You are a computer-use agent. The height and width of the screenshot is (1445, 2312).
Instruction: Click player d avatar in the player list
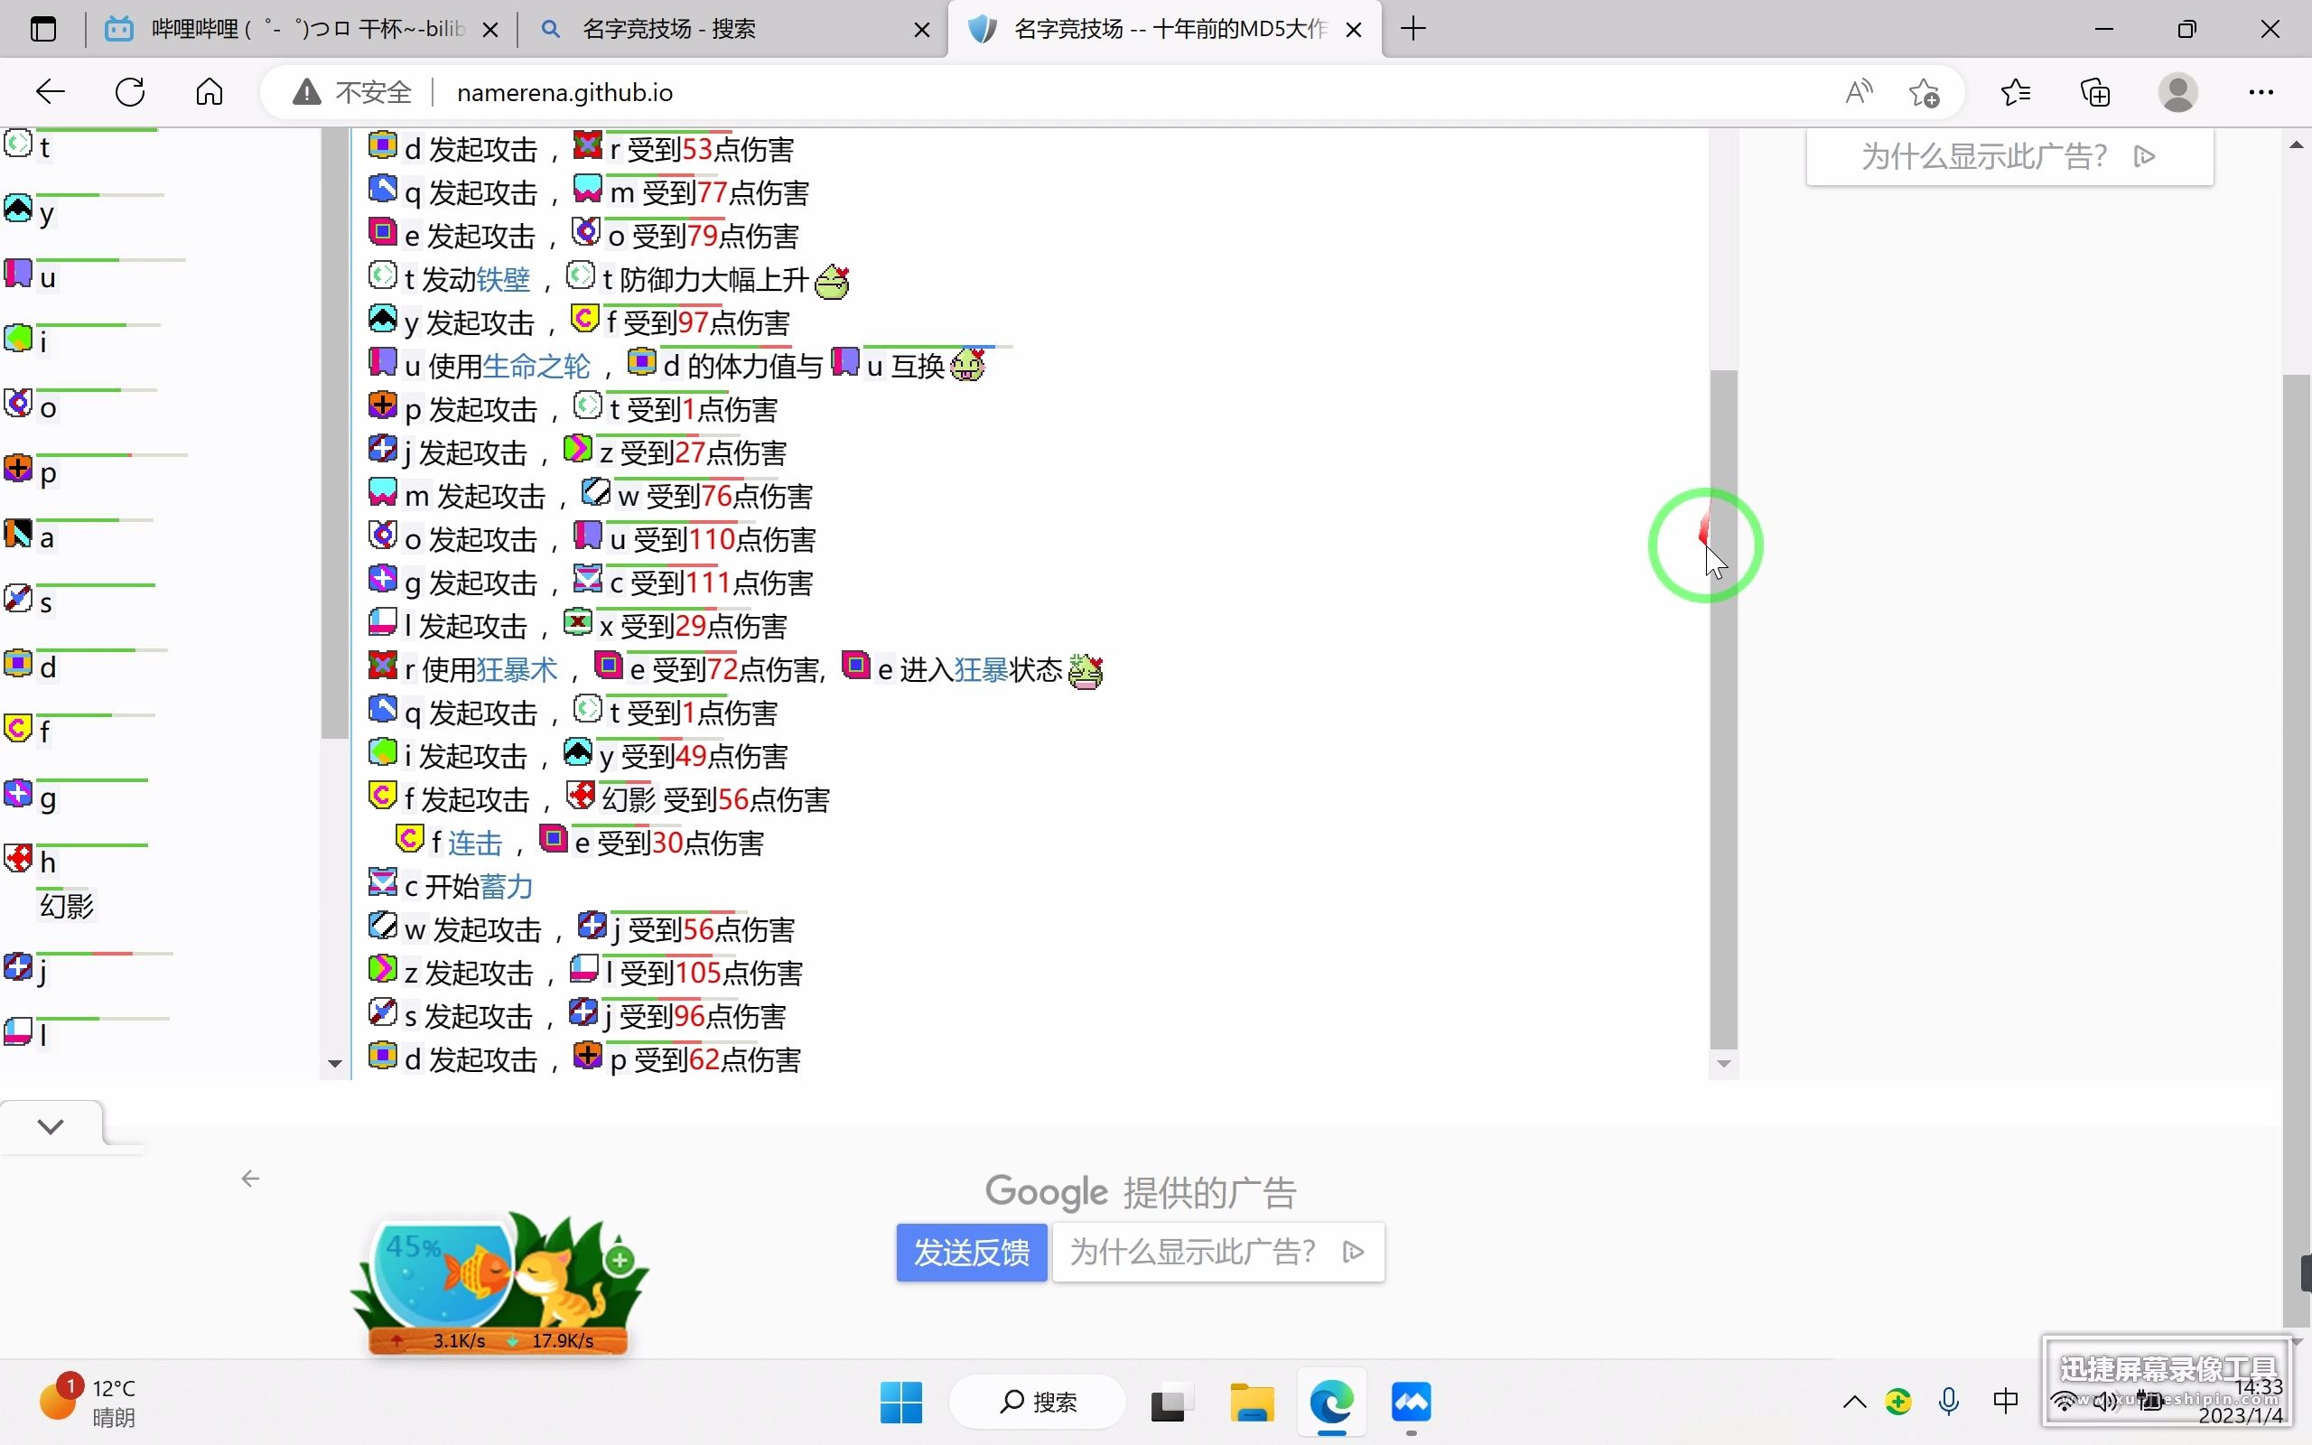click(18, 662)
